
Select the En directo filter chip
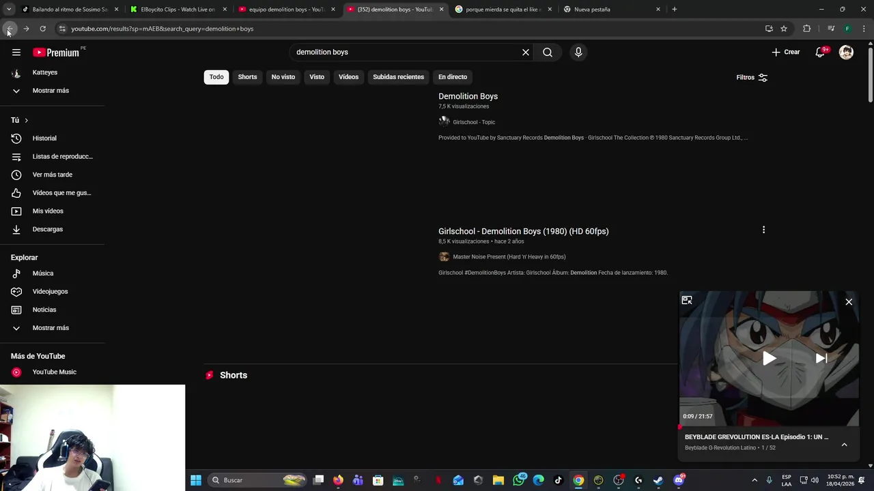point(453,77)
